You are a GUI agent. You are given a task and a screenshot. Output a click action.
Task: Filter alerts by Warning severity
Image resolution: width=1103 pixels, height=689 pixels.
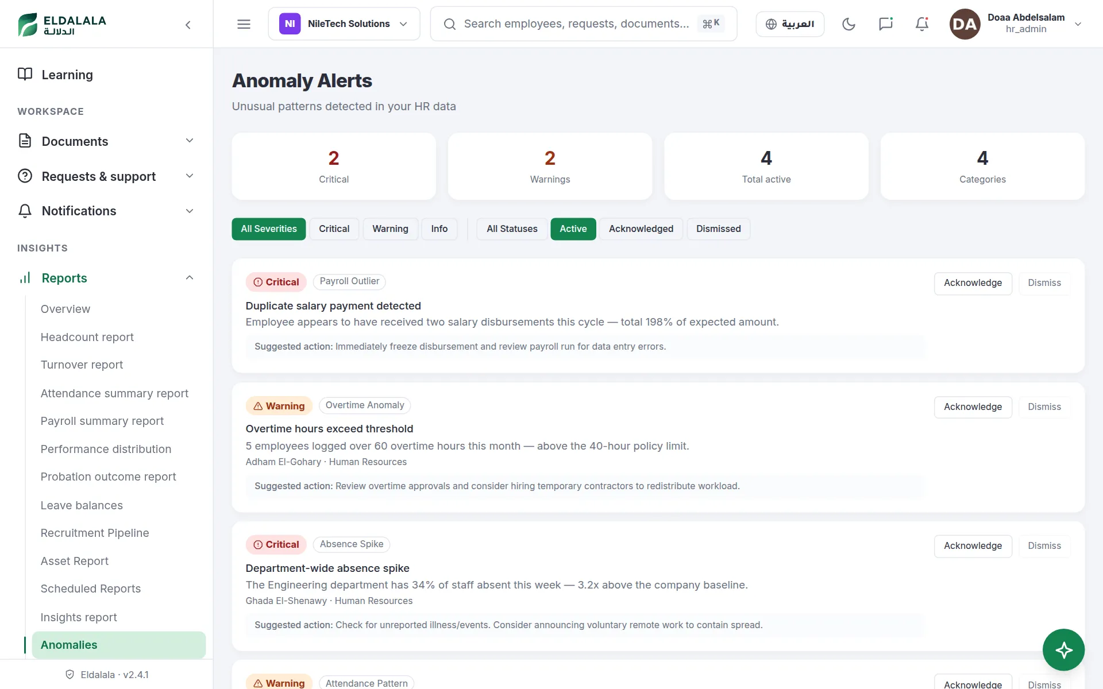pos(391,229)
